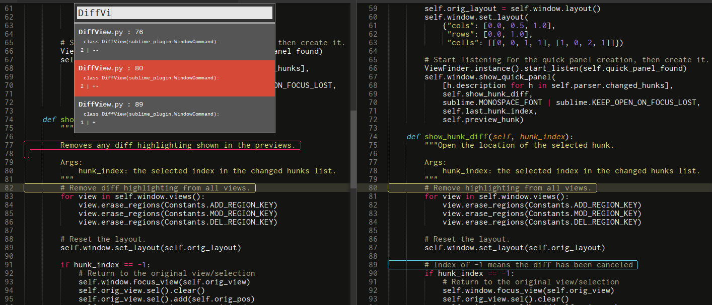Click 'for view in self.window.views():' in right pane
Viewport: 712px width, 305px height.
tap(497, 196)
